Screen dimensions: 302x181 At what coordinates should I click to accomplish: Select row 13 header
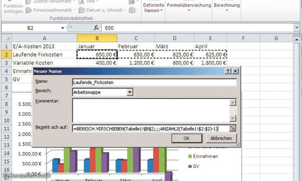(7, 145)
